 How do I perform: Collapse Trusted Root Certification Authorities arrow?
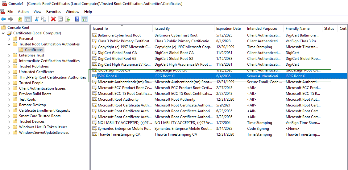pos(9,44)
